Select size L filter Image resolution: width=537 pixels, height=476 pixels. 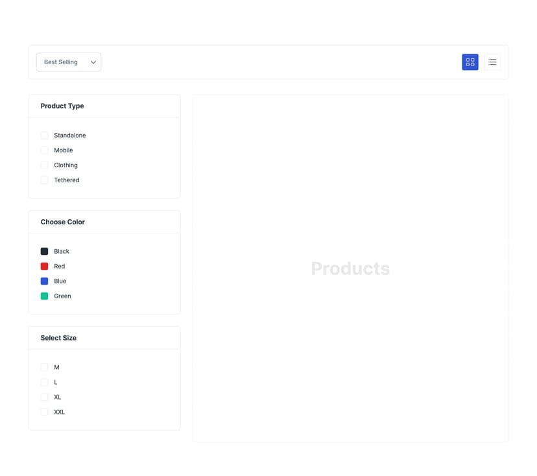point(44,382)
